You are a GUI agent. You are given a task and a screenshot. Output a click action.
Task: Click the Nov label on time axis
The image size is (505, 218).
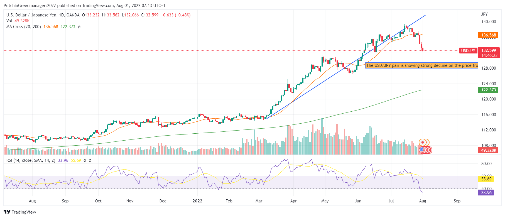[x=130, y=201]
